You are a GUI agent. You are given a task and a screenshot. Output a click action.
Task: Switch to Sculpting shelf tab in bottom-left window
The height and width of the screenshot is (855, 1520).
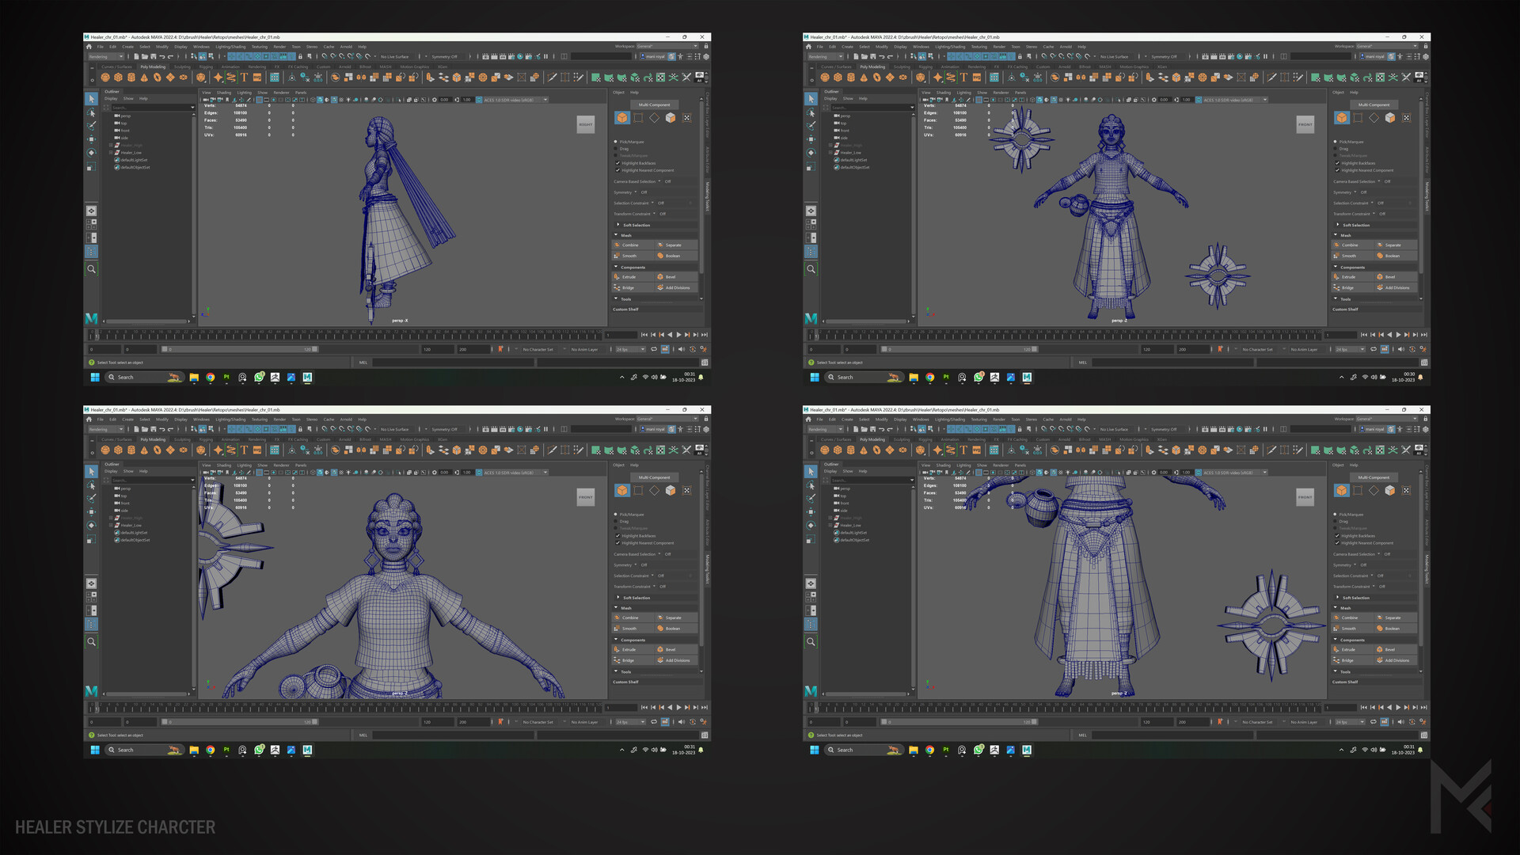[182, 439]
